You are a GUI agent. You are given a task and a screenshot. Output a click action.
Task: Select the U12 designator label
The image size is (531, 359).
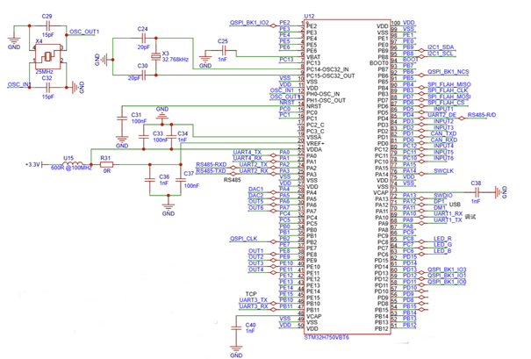click(309, 16)
